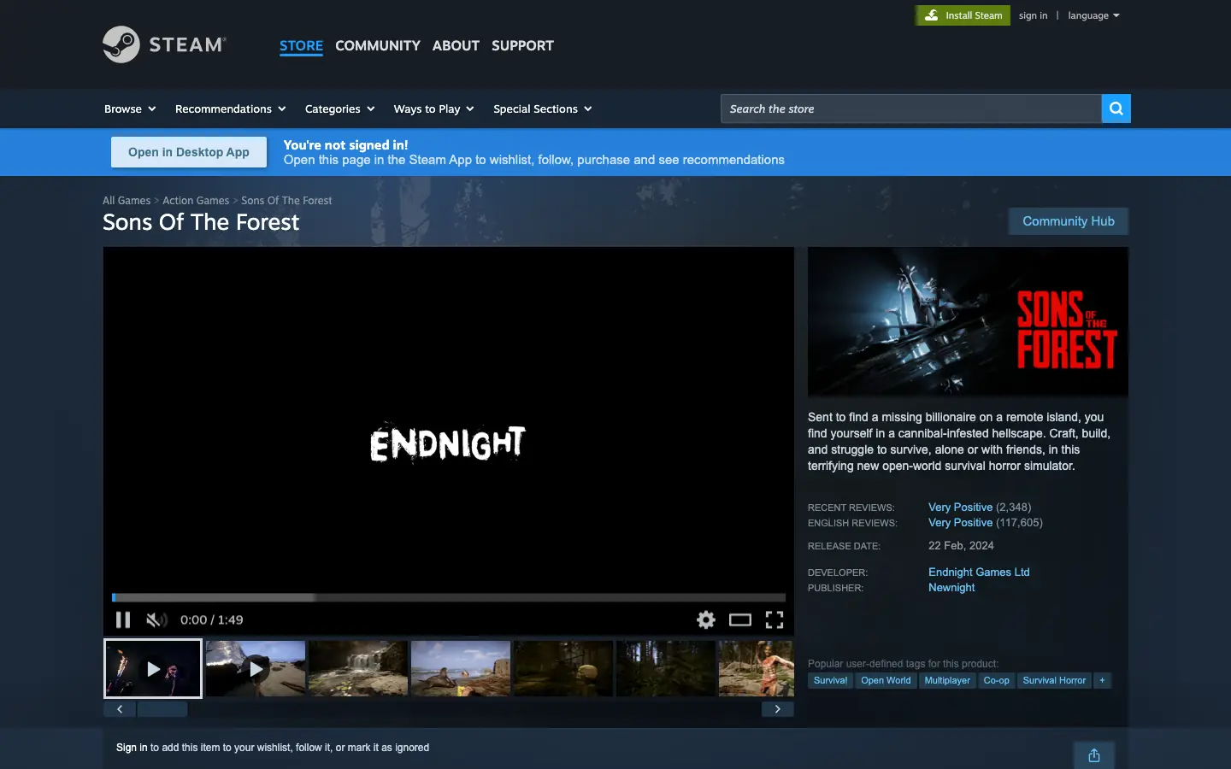This screenshot has height=769, width=1231.
Task: Select the waterfall screenshot thumbnail
Action: pyautogui.click(x=358, y=669)
